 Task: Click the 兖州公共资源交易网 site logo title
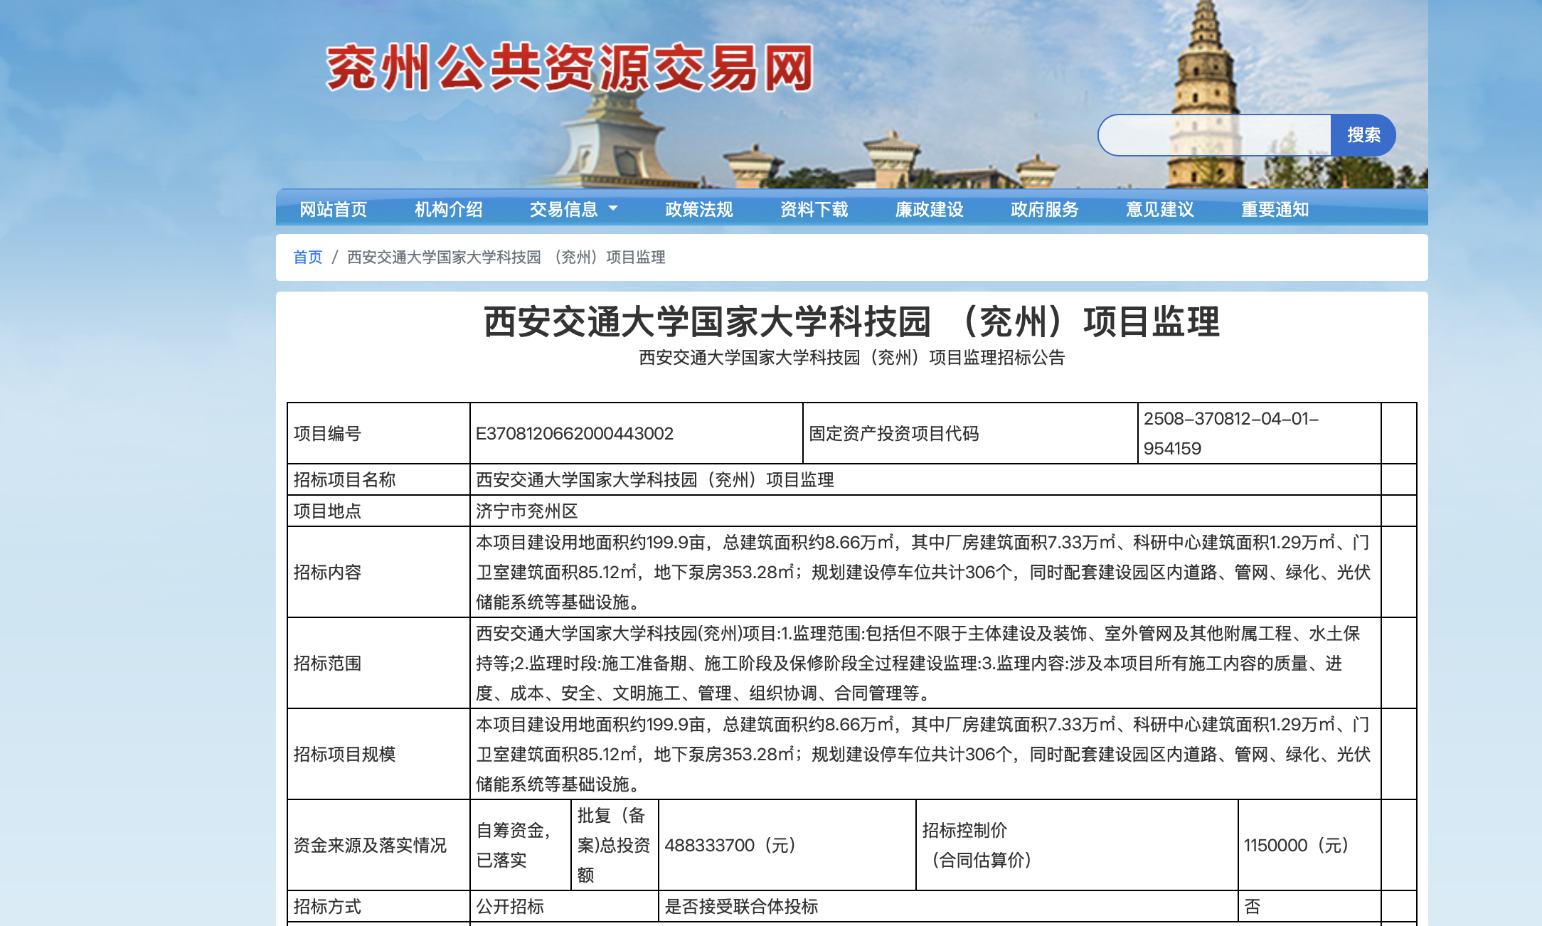[x=569, y=68]
